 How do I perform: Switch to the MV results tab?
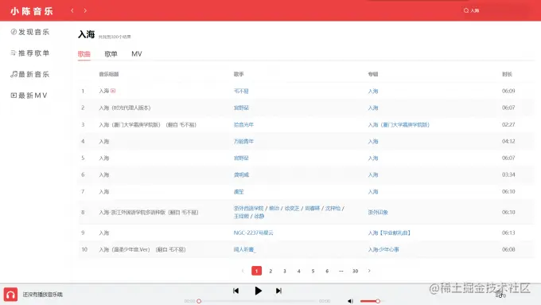[137, 54]
